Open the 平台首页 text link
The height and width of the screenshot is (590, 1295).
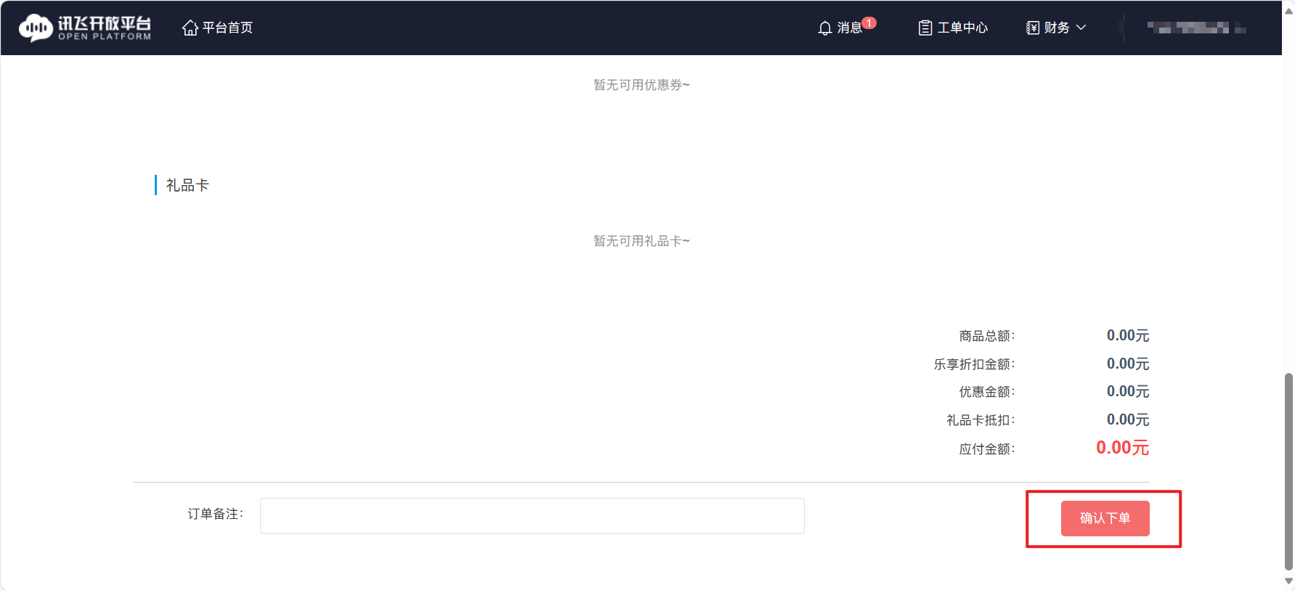point(227,28)
